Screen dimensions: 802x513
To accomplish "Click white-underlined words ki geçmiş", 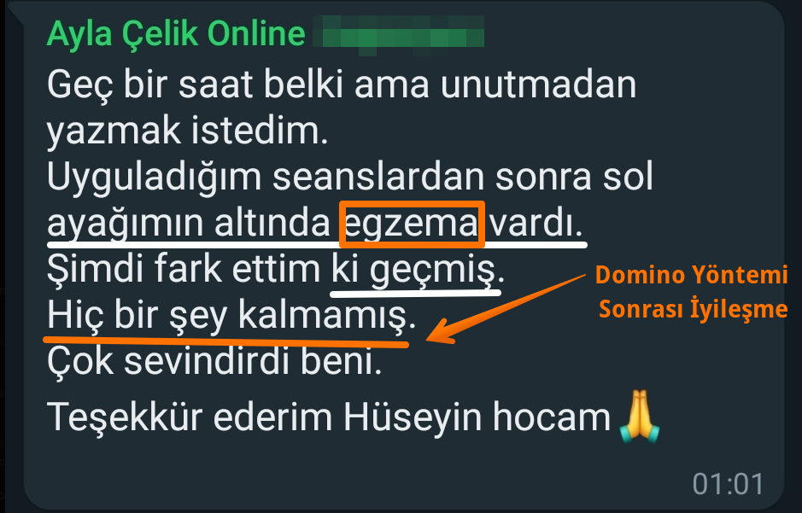I will [417, 271].
